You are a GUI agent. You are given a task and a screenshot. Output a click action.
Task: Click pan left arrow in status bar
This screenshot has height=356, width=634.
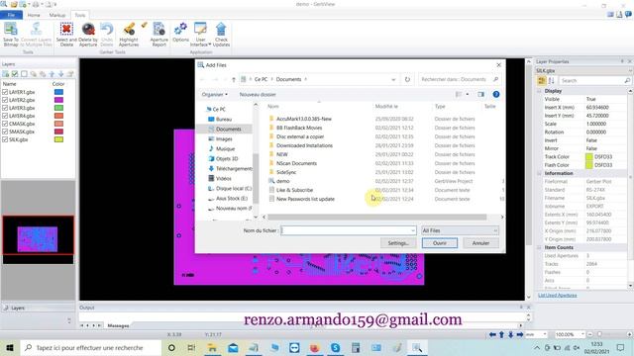(x=492, y=334)
